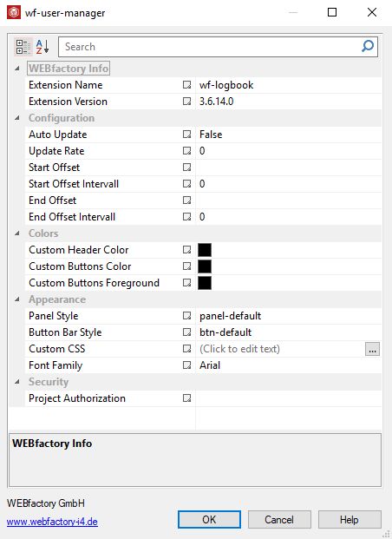392x539 pixels.
Task: Select the Update Rate value field
Action: tap(289, 151)
